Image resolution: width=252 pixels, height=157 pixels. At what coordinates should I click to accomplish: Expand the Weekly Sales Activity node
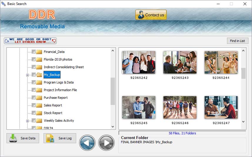coord(27,121)
